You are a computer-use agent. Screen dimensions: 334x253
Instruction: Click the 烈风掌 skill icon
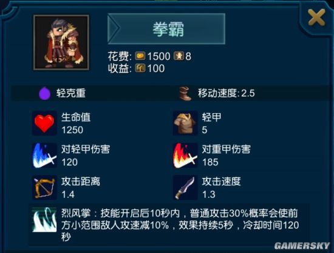point(44,220)
